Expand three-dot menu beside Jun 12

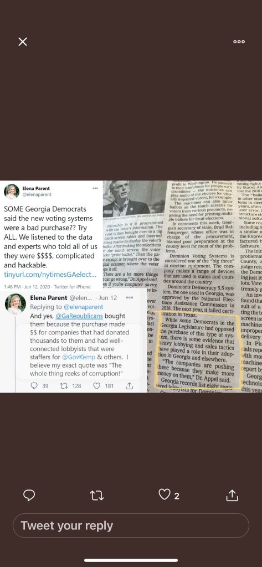click(x=129, y=297)
